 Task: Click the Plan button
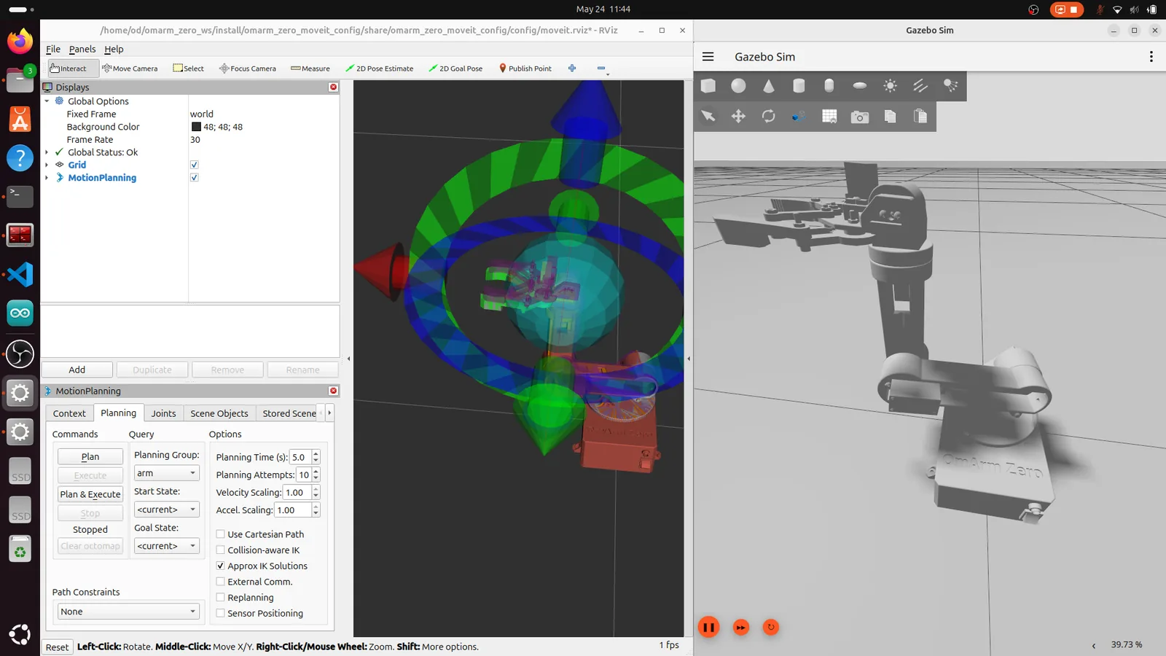coord(90,457)
